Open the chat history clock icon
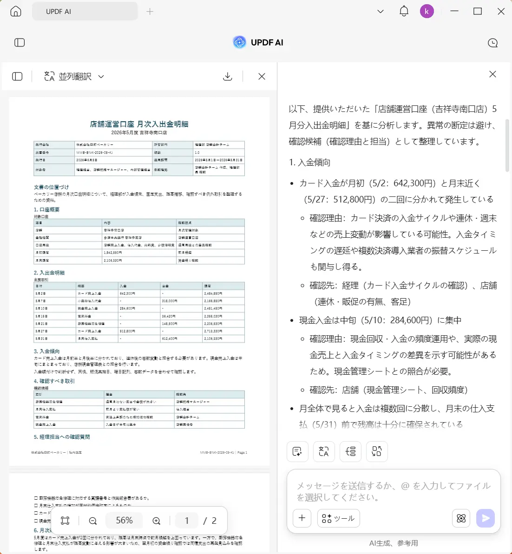This screenshot has height=554, width=512. pyautogui.click(x=492, y=43)
